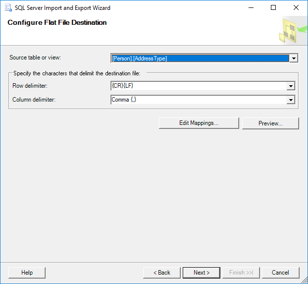This screenshot has width=308, height=284.
Task: Click the 'Row delimiter:' label
Action: (x=30, y=86)
